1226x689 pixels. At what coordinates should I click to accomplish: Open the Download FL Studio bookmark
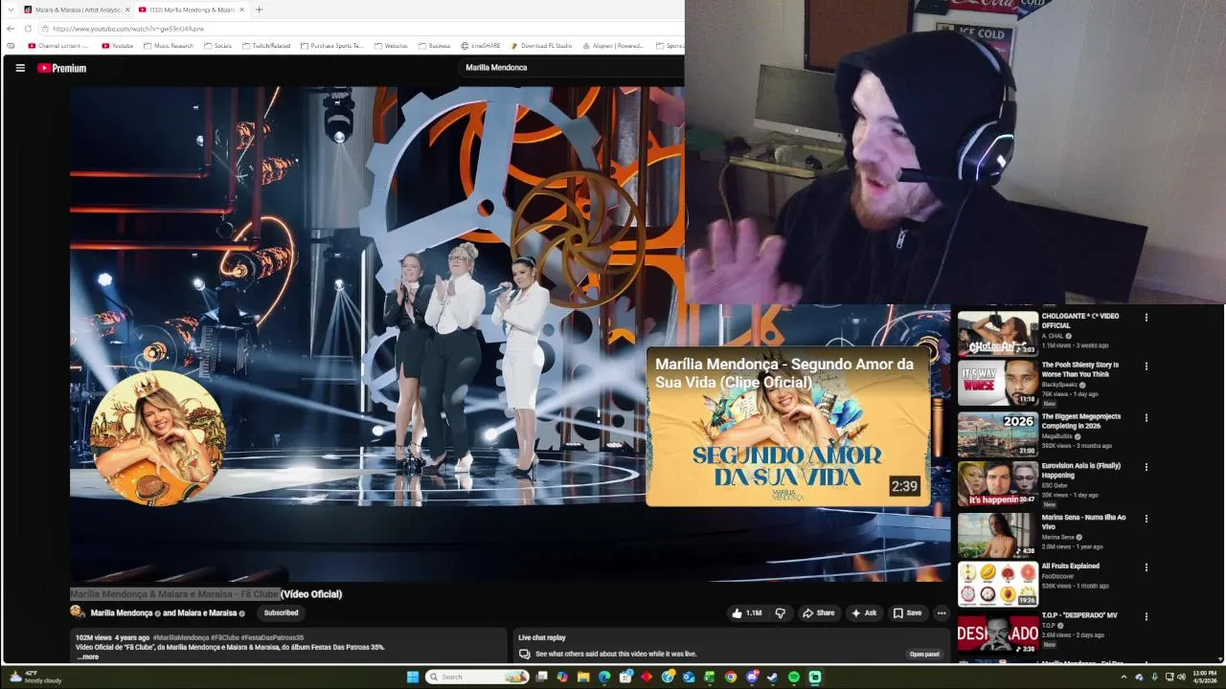(x=541, y=46)
